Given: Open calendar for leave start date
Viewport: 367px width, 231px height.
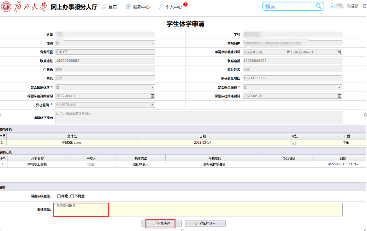Looking at the screenshot, I should 288,52.
